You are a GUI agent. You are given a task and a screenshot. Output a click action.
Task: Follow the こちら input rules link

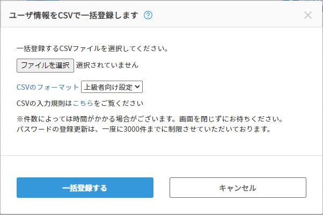[83, 103]
